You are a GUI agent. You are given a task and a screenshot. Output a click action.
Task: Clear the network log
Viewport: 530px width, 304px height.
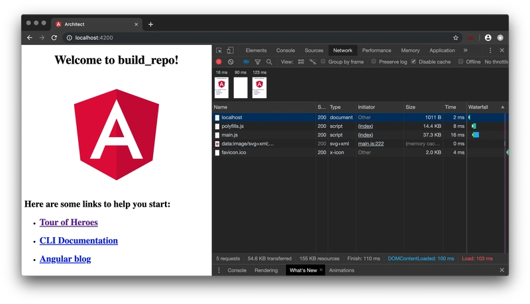tap(231, 62)
